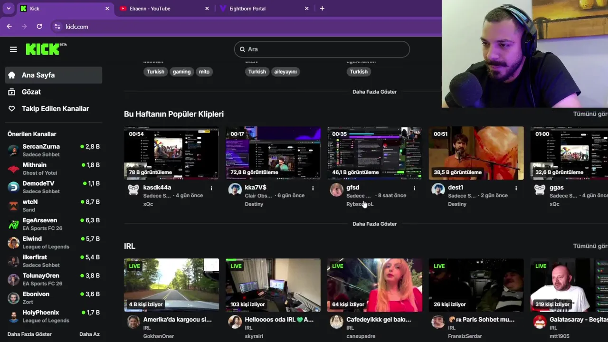Go back in browser history

tap(9, 27)
